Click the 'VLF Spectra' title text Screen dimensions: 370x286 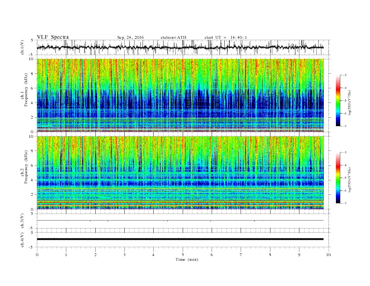tap(53, 37)
